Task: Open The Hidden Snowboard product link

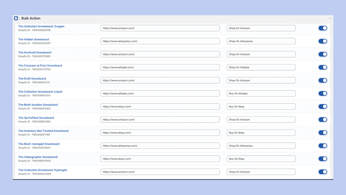Action: [33, 39]
